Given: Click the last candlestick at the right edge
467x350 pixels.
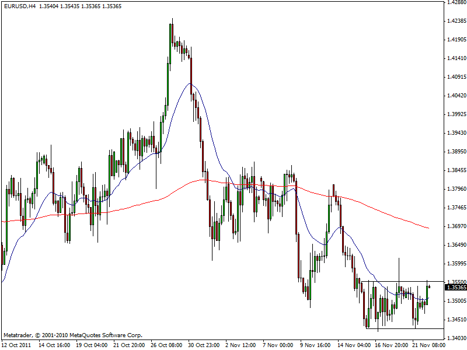Looking at the screenshot, I should [x=430, y=286].
